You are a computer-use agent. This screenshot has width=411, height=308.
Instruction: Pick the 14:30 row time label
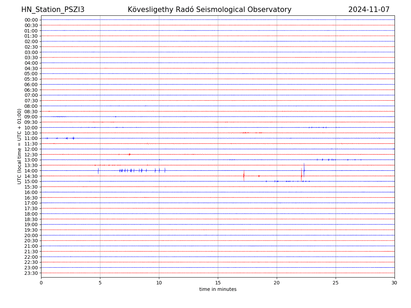pos(31,176)
